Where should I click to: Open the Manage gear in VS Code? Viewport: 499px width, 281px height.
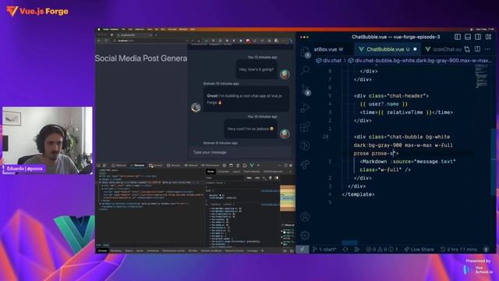pyautogui.click(x=305, y=236)
